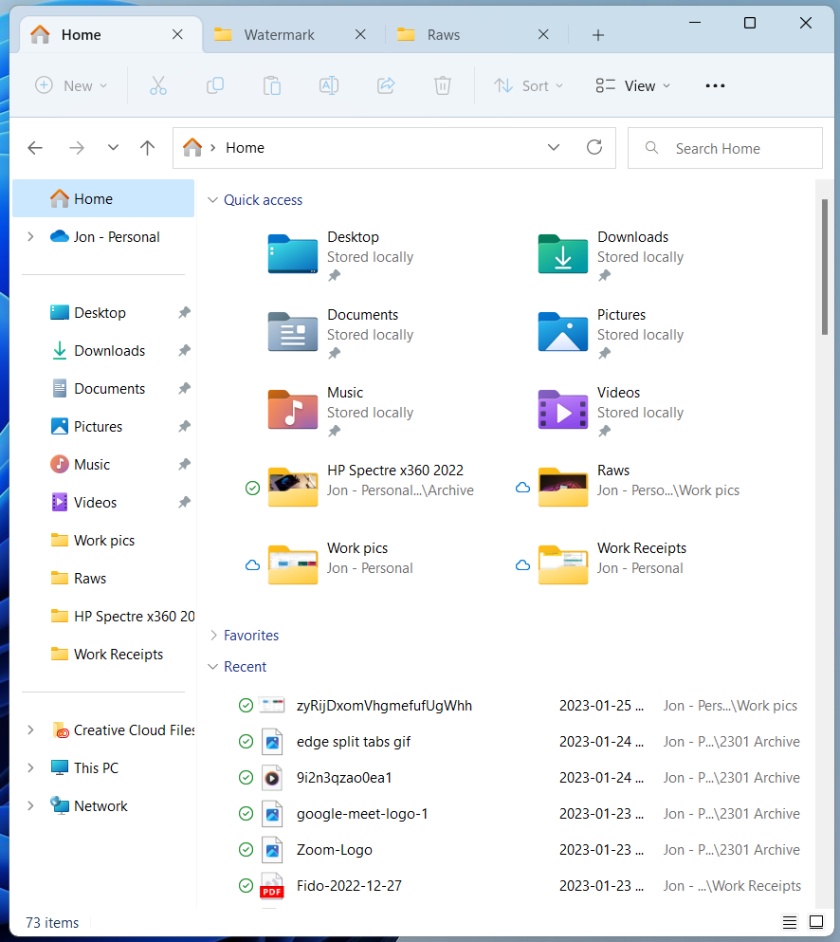Click the Paste clipboard icon
Image resolution: width=840 pixels, height=942 pixels.
tap(272, 85)
